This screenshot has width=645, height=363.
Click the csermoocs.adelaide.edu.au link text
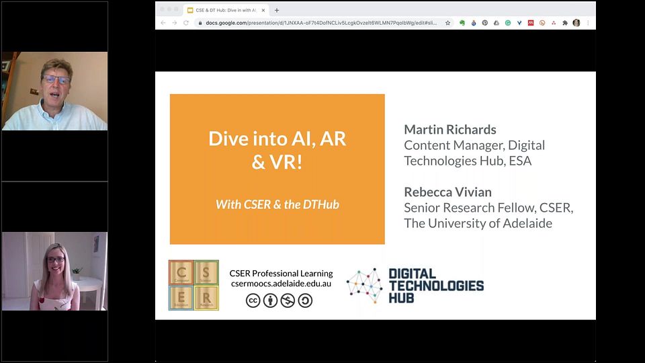pos(281,284)
